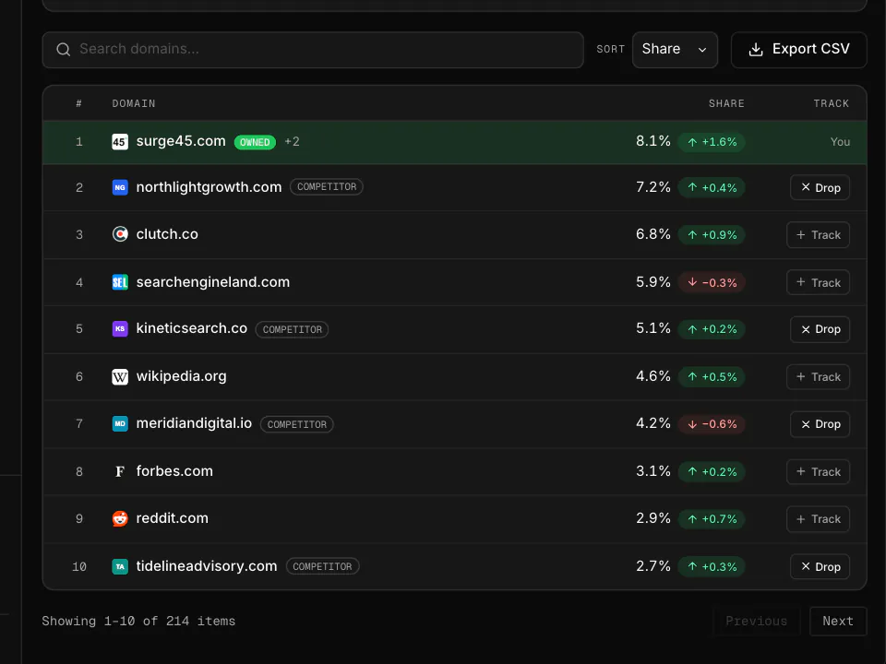The image size is (886, 664).
Task: Click the OWNED badge on surge45.com
Action: [255, 142]
